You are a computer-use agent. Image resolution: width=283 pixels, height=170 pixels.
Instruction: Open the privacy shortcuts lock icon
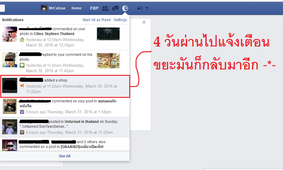[x=140, y=8]
